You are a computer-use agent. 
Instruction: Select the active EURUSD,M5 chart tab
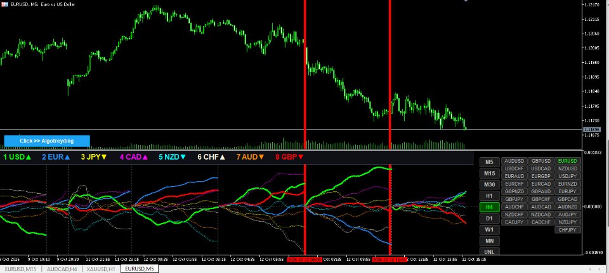[x=140, y=269]
